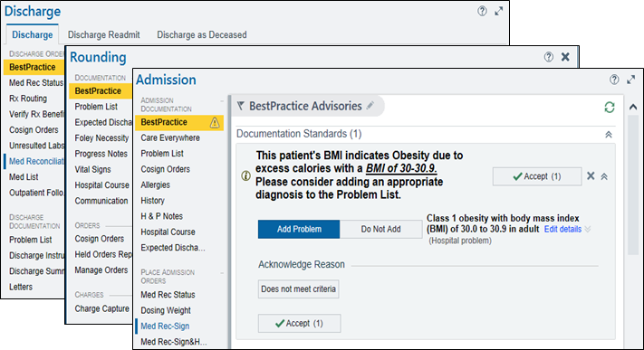The height and width of the screenshot is (350, 644).
Task: Open Unresulted Labs in Discharge window
Action: tap(36, 146)
